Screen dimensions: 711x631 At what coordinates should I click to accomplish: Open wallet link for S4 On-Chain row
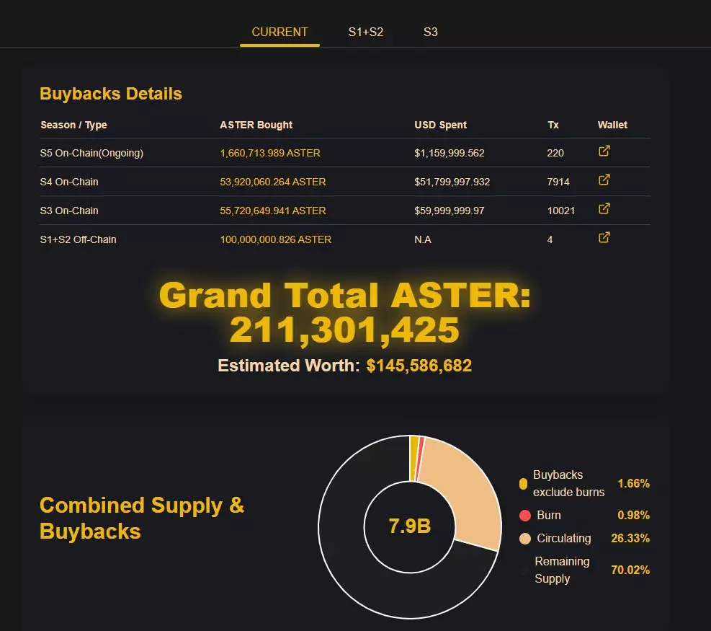(x=604, y=180)
